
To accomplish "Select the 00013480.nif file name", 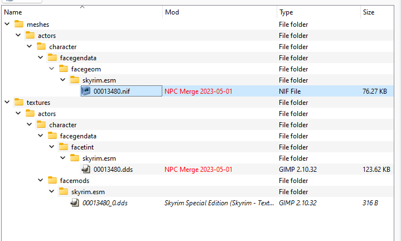I will coord(112,91).
